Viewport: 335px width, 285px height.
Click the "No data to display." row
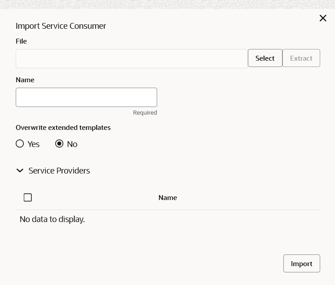pyautogui.click(x=53, y=219)
